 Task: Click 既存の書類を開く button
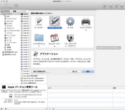tap(40, 72)
